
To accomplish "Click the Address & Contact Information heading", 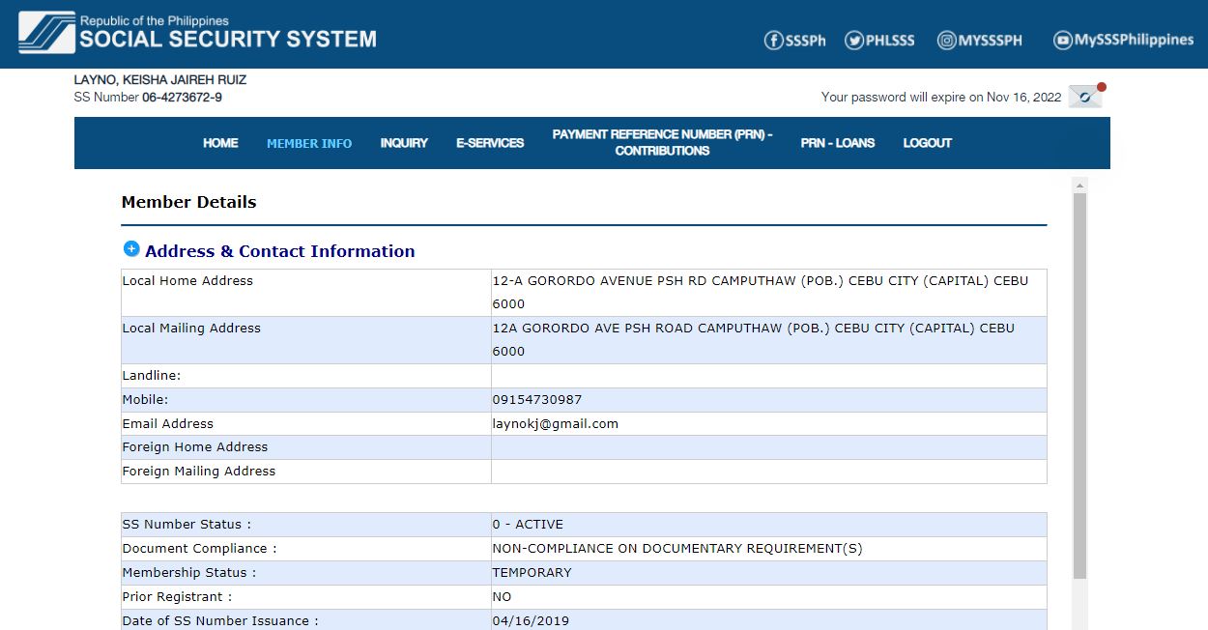I will point(279,251).
